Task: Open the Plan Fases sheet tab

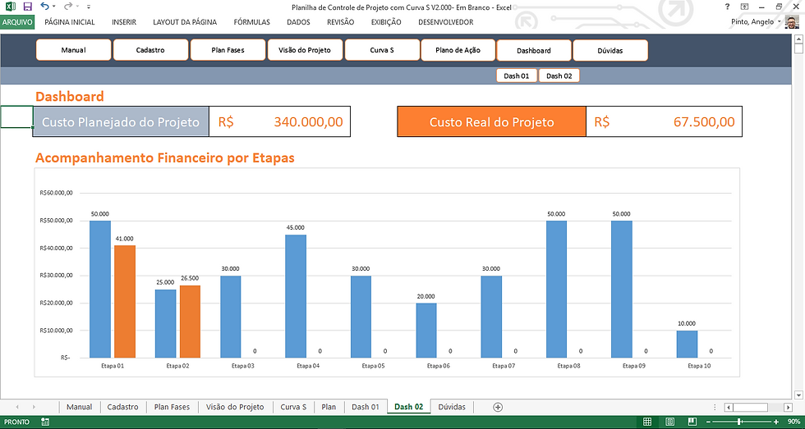Action: coord(172,407)
